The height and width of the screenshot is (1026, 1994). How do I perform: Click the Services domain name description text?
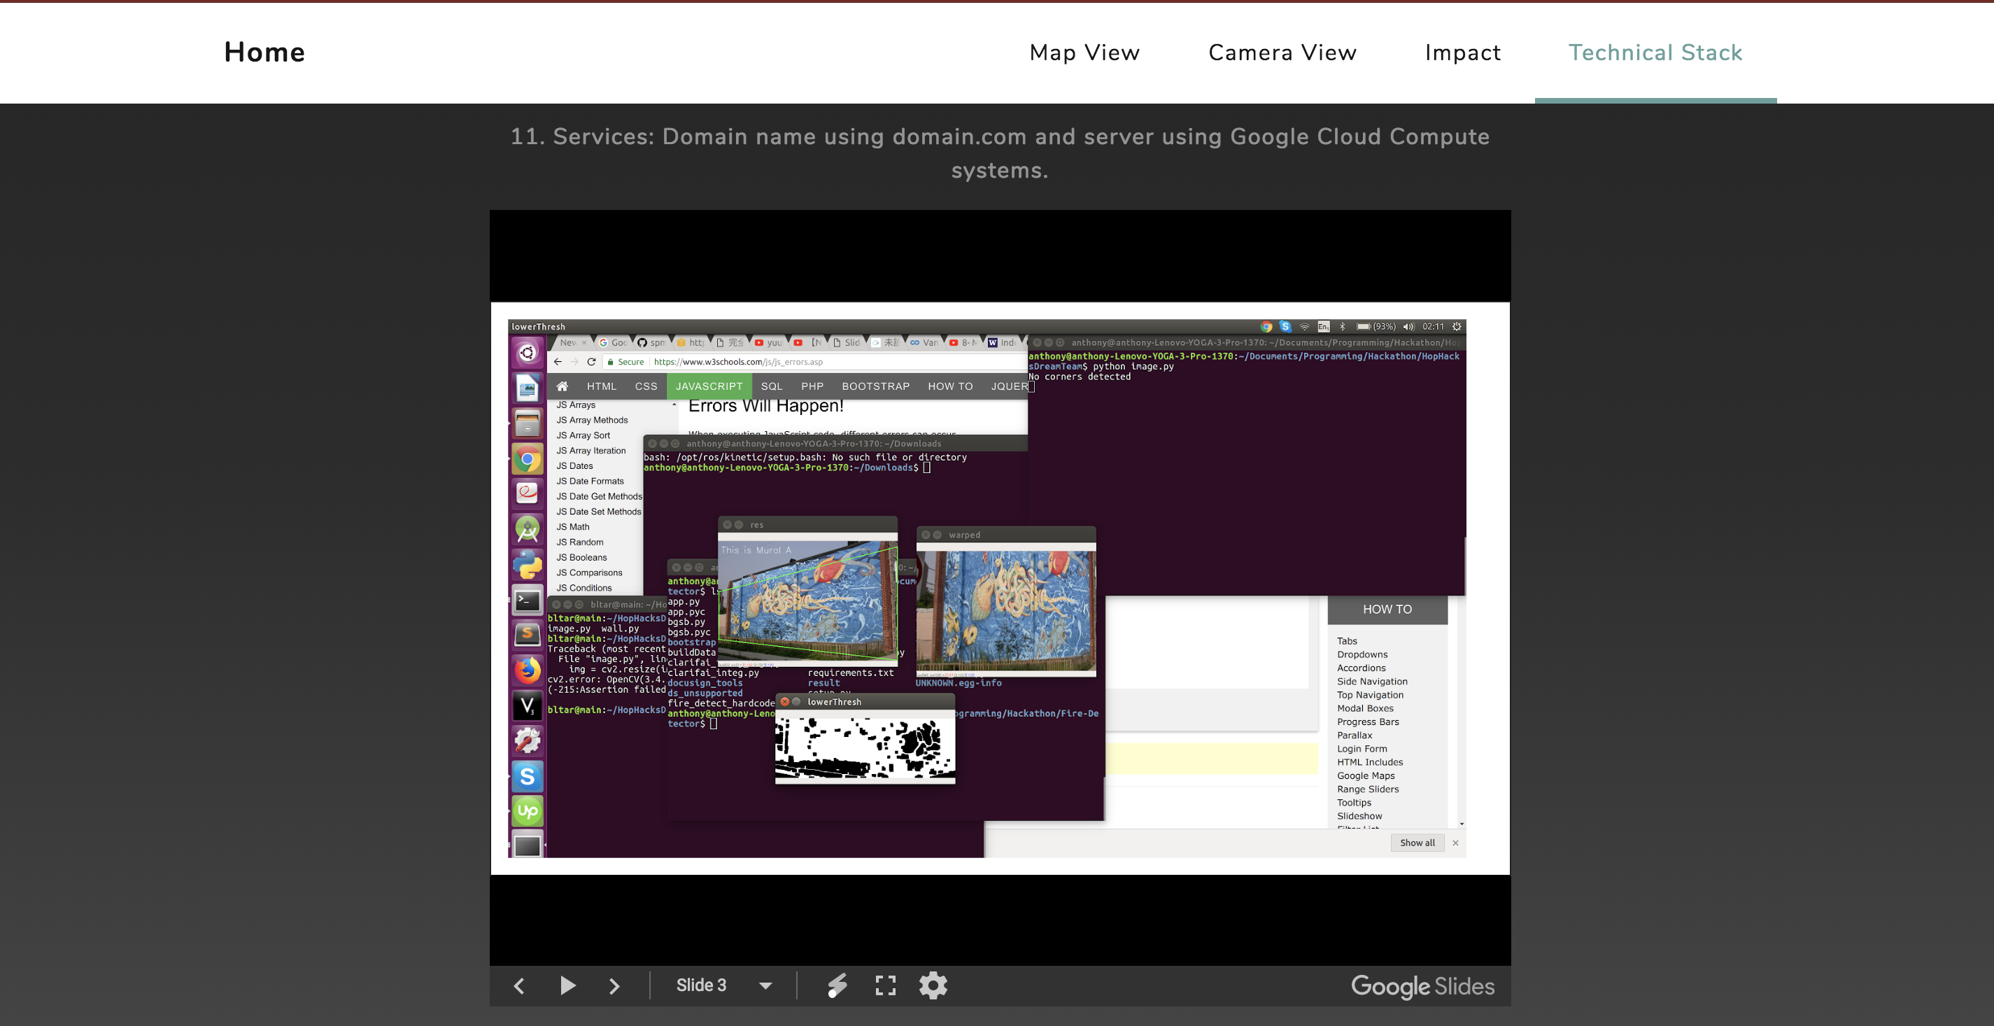(999, 153)
